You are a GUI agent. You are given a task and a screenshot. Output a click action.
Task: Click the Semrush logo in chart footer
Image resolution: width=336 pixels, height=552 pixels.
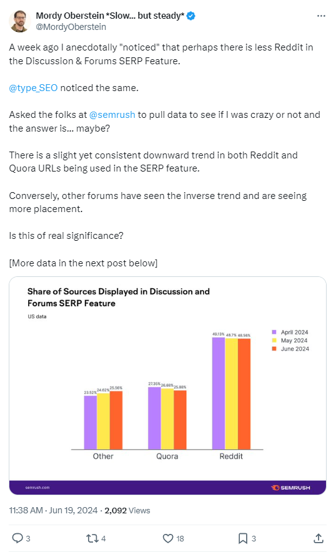coord(290,488)
